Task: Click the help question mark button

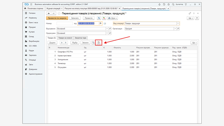Action: point(197,18)
